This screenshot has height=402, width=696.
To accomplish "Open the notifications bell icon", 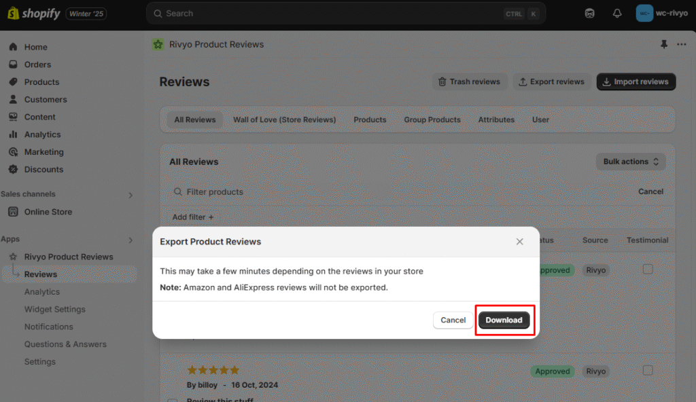I will (x=617, y=14).
